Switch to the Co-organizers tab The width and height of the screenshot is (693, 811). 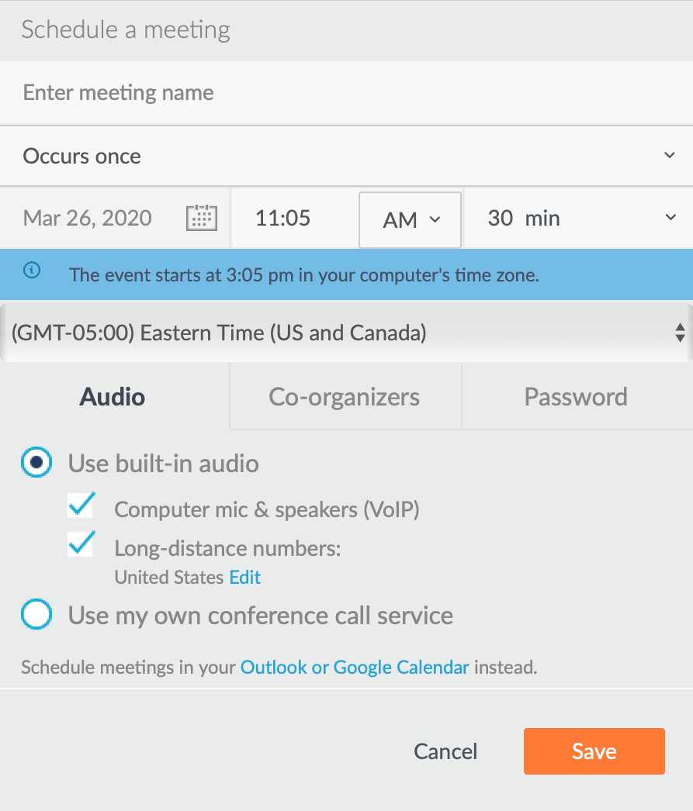pos(345,396)
